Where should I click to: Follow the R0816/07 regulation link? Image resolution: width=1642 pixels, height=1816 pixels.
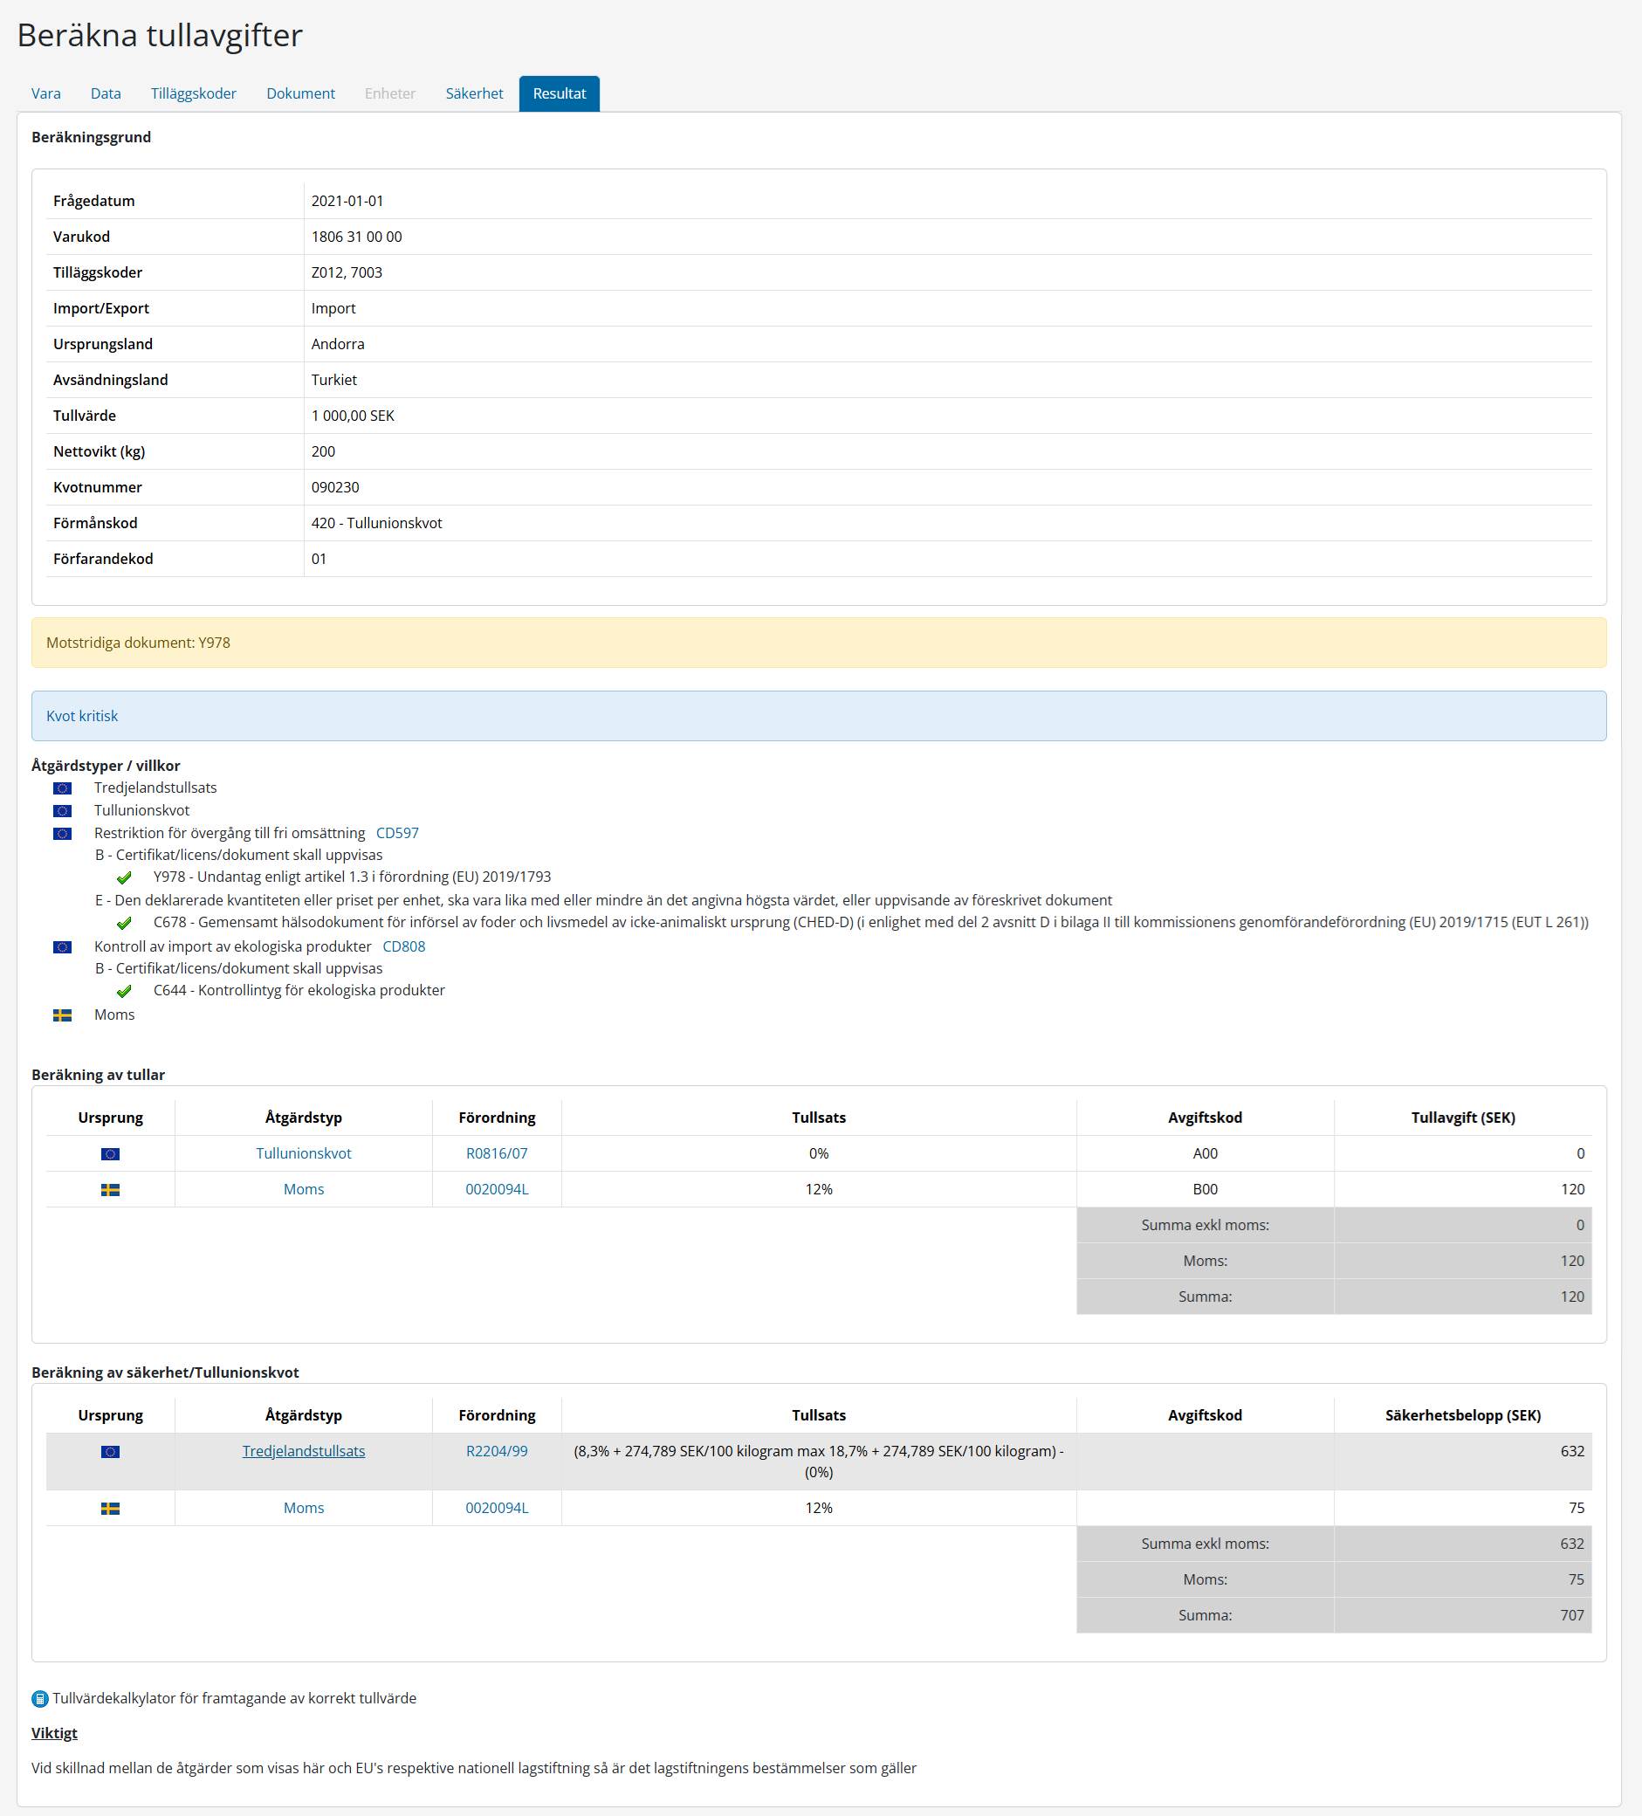coord(497,1154)
